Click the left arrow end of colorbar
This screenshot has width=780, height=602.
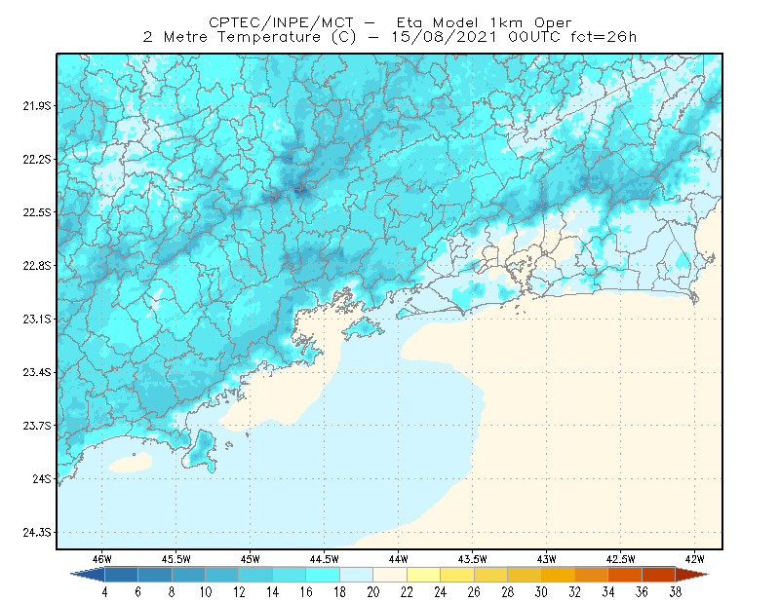[88, 575]
